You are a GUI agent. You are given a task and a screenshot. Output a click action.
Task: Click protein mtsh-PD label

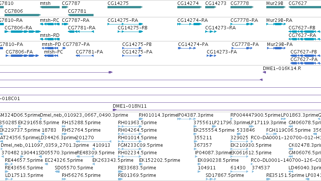coord(51,44)
